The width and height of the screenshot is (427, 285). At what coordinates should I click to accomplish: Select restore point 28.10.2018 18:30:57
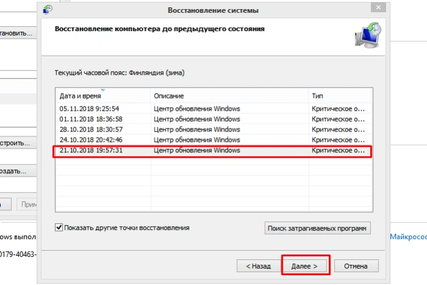(x=214, y=129)
